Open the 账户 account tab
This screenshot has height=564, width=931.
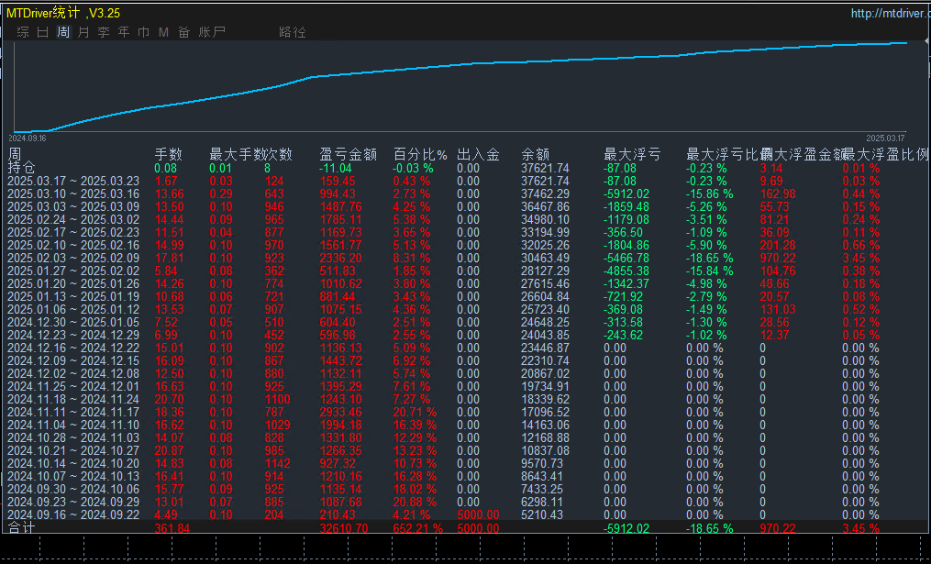point(212,32)
